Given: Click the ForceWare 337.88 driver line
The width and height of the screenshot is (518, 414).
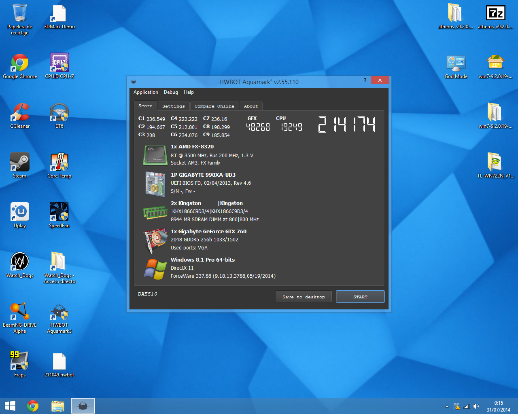Looking at the screenshot, I should [223, 276].
